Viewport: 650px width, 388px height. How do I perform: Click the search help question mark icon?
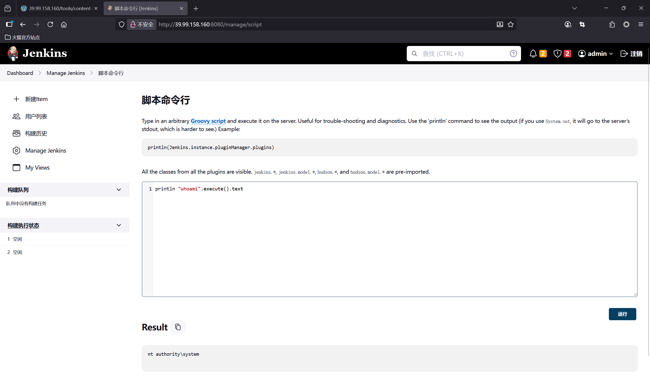coord(513,54)
